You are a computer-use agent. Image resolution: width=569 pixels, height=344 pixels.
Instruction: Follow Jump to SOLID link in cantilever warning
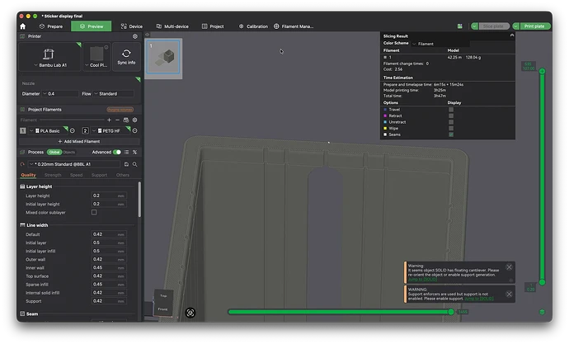[422, 280]
